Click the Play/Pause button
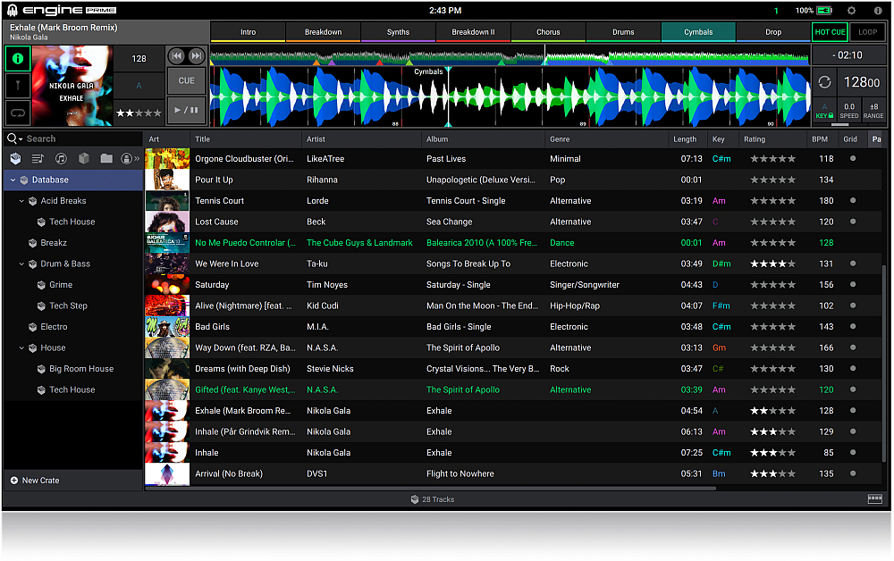Image resolution: width=894 pixels, height=561 pixels. (x=187, y=110)
